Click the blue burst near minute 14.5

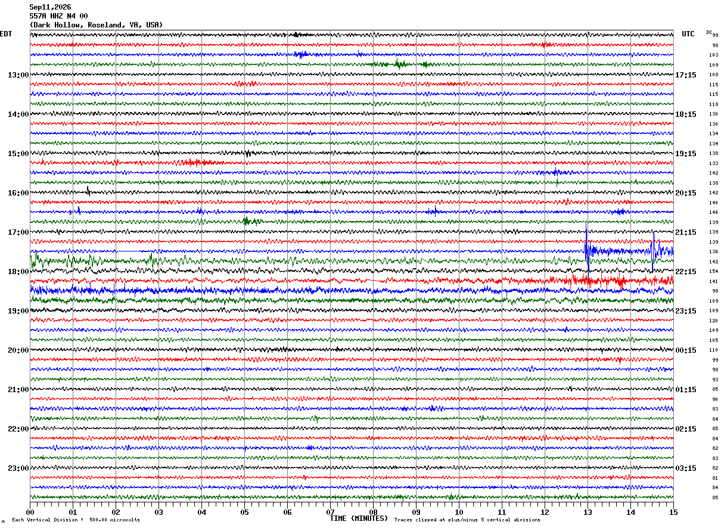pos(654,249)
